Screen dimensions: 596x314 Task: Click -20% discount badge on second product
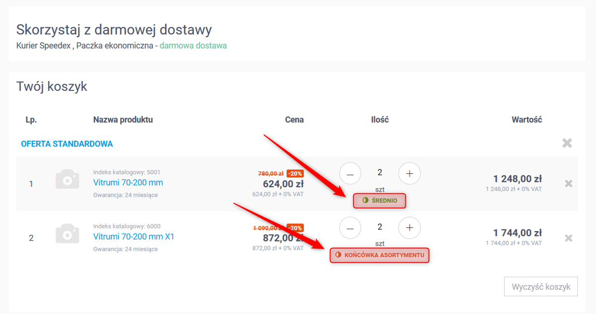pyautogui.click(x=295, y=228)
